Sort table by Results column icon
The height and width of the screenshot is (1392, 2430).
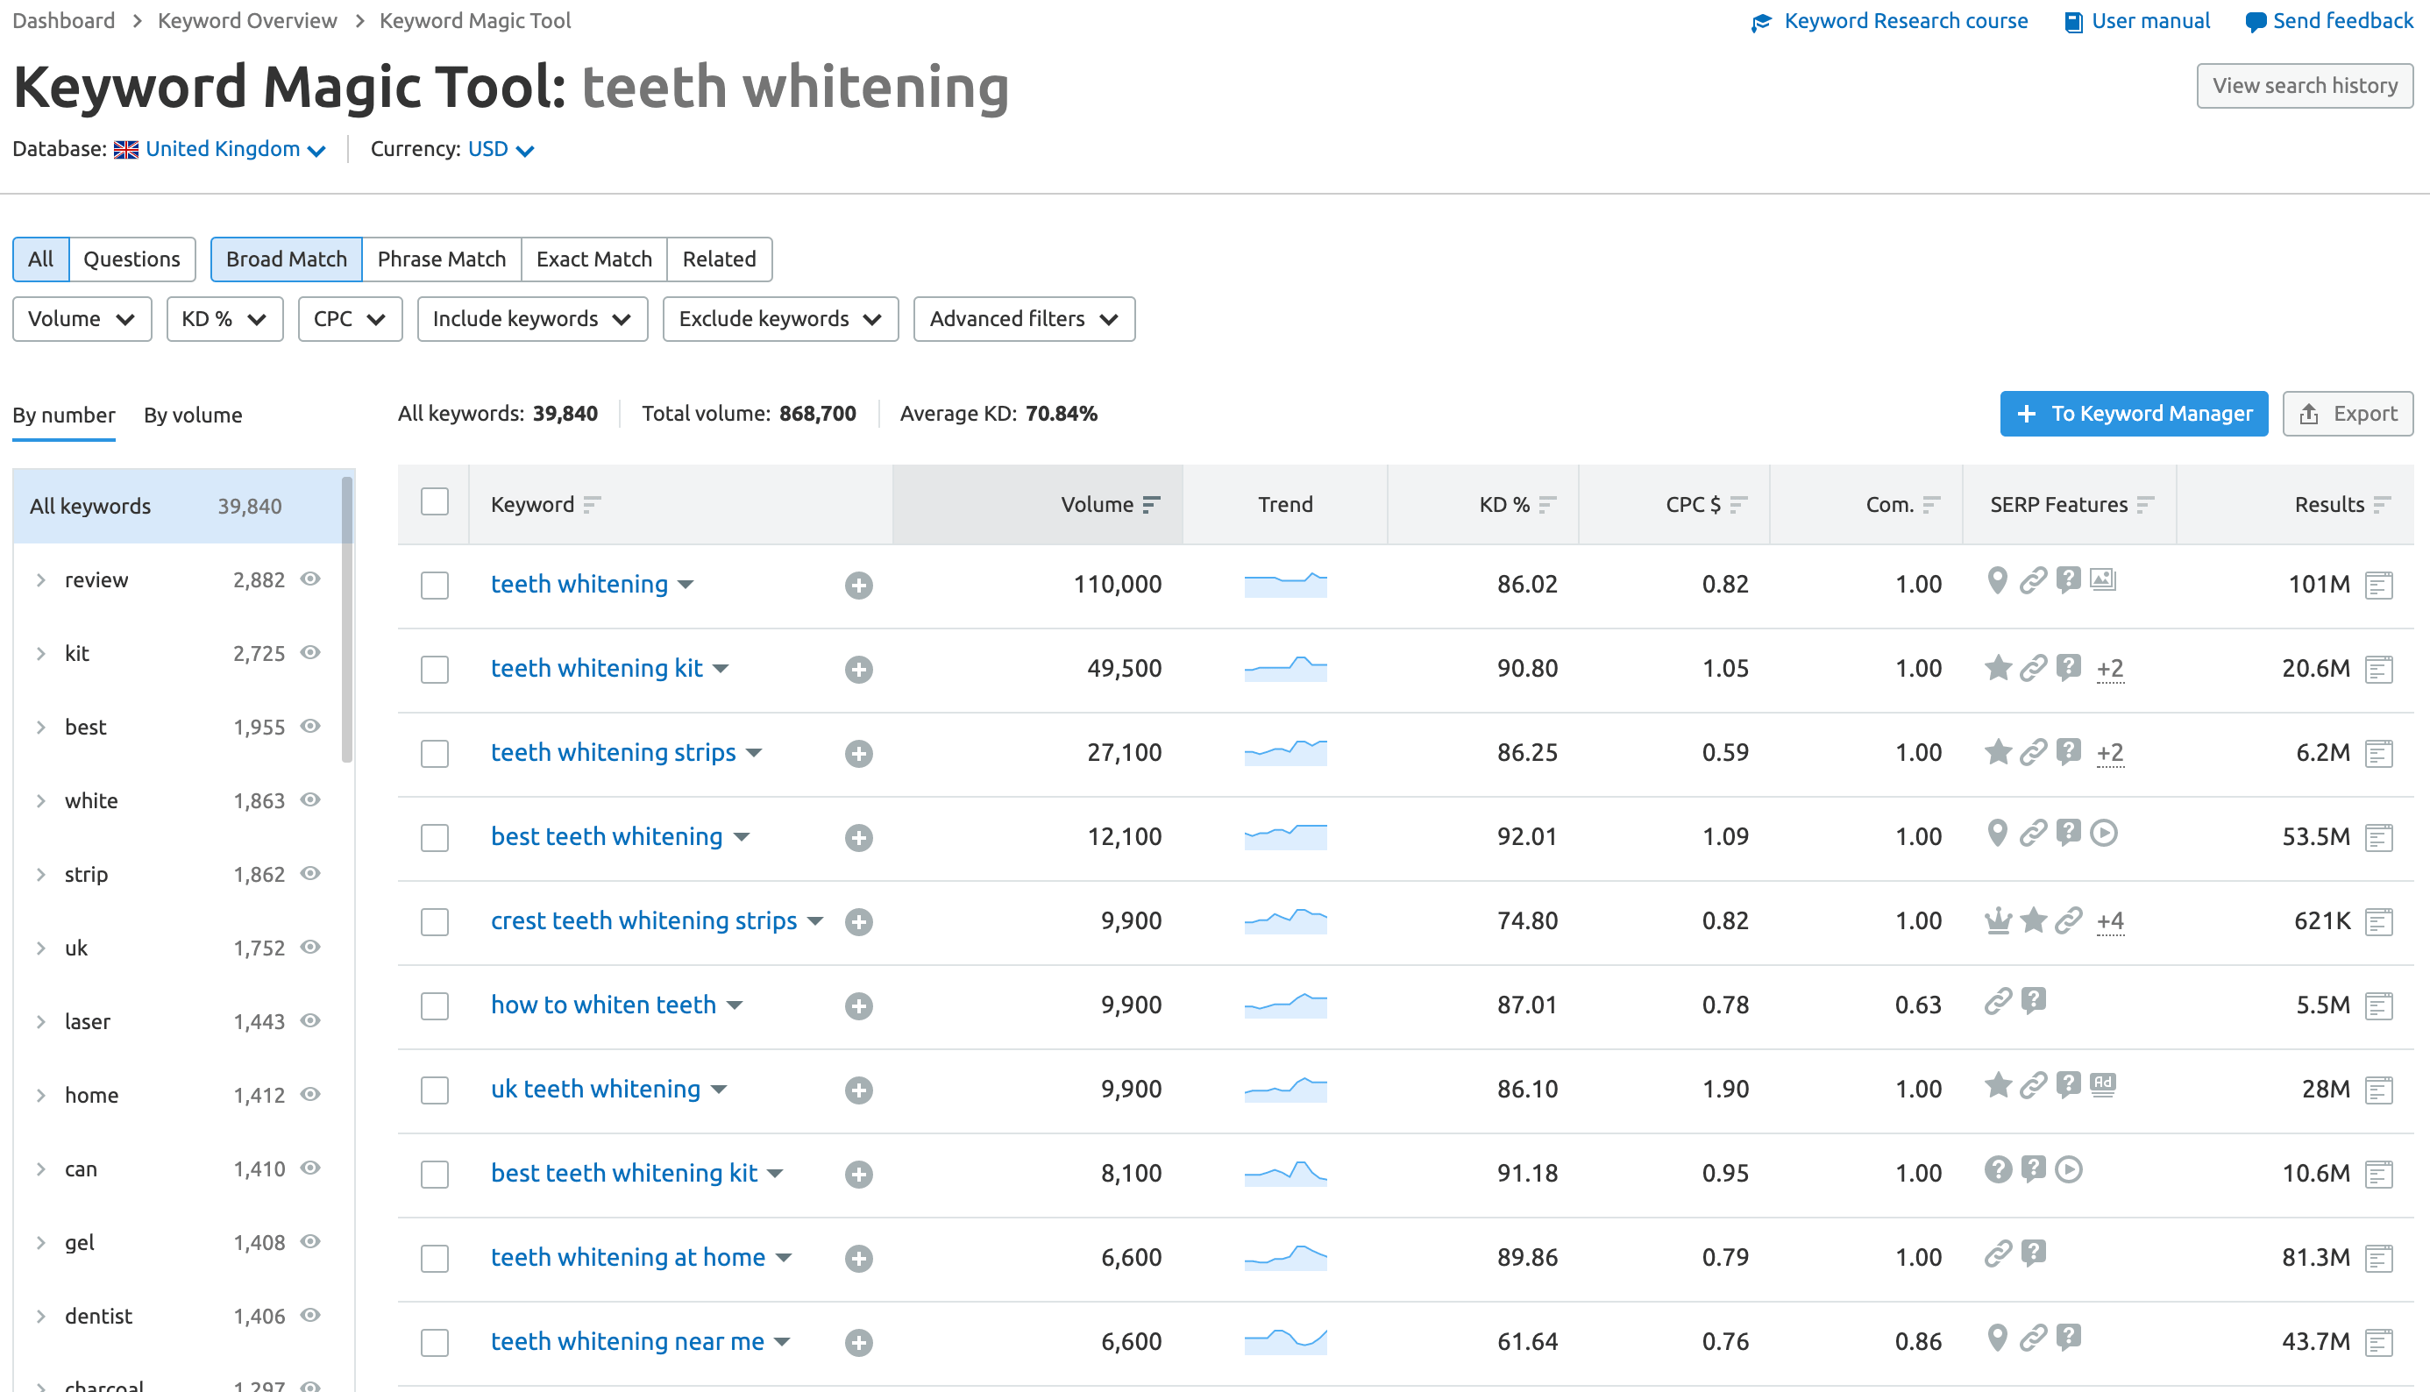tap(2381, 504)
